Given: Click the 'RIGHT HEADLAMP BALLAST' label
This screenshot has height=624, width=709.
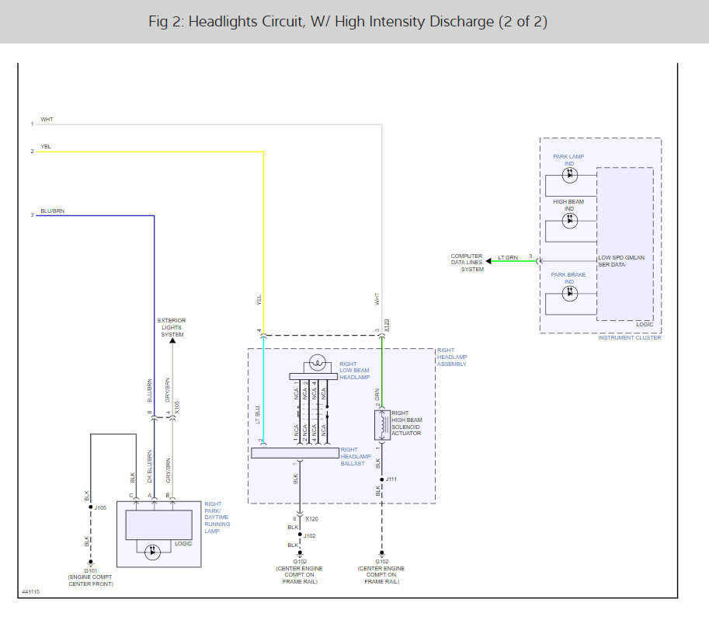Looking at the screenshot, I should coord(356,457).
